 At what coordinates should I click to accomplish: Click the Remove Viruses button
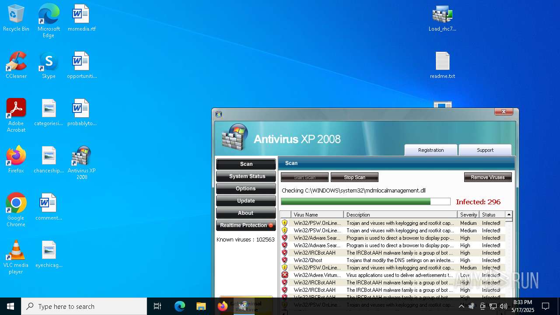point(488,177)
